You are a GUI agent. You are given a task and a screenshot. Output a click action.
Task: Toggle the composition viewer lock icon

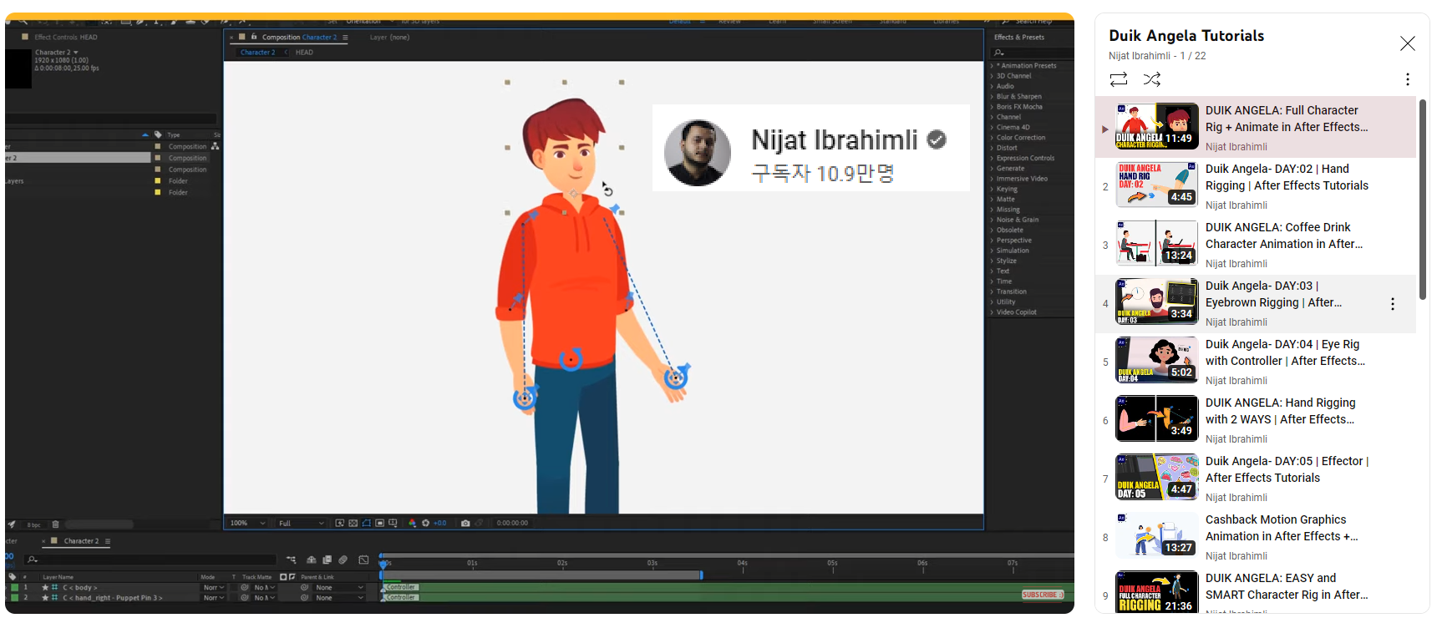point(254,37)
